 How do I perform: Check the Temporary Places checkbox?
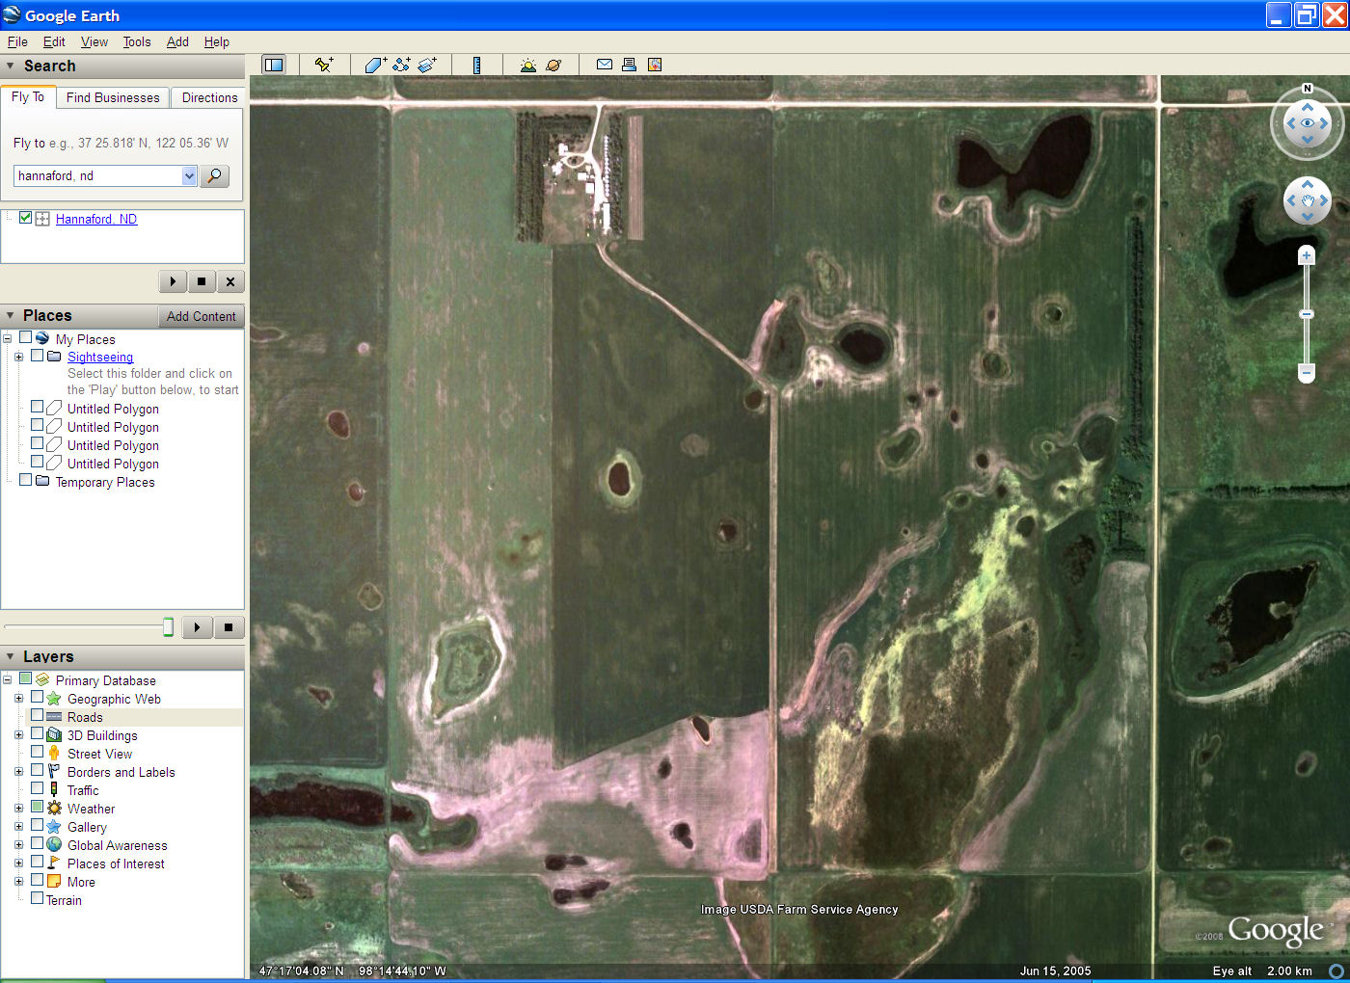[26, 480]
